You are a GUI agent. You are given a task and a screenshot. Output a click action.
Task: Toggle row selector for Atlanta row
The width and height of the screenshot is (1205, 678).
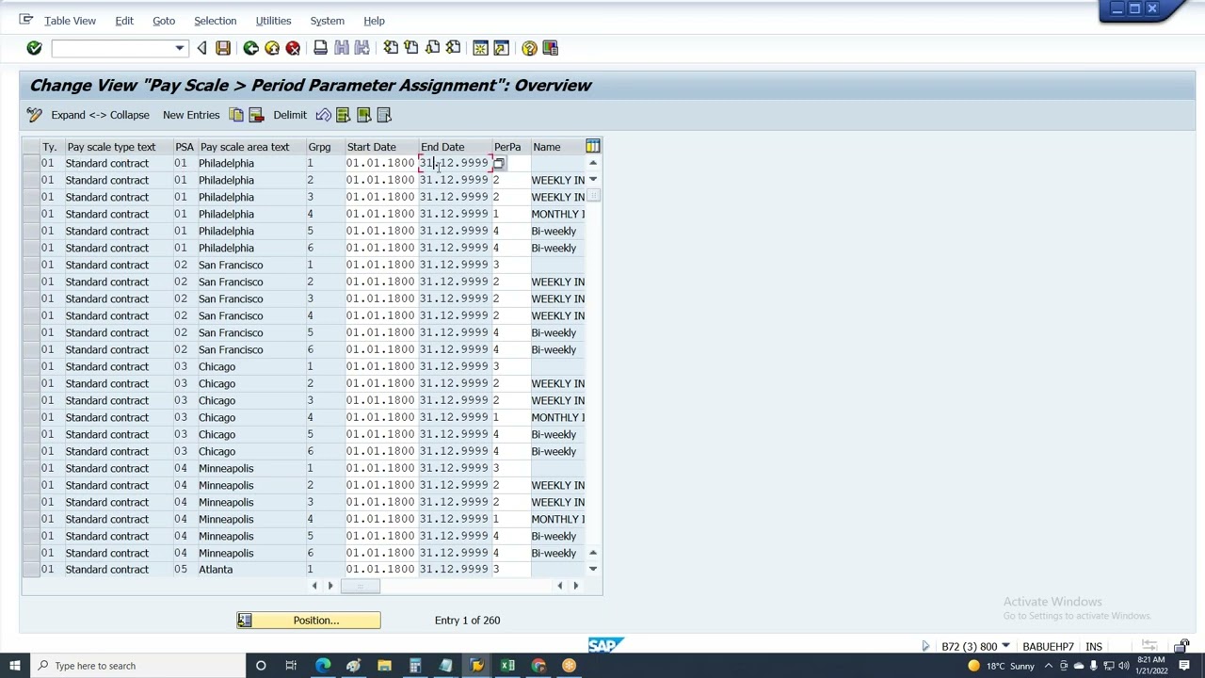click(x=30, y=570)
